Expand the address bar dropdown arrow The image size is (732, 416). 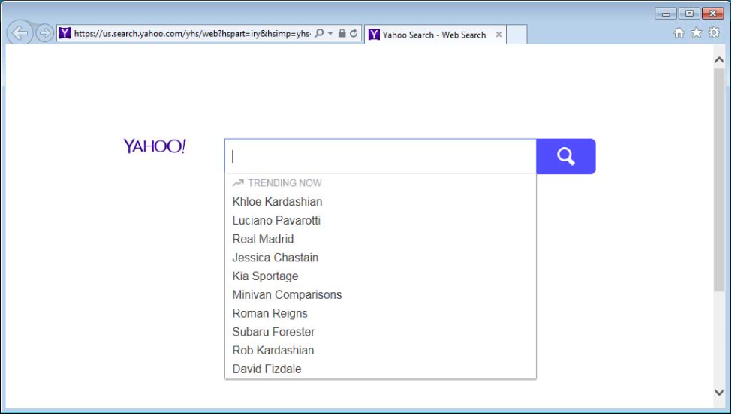point(330,34)
